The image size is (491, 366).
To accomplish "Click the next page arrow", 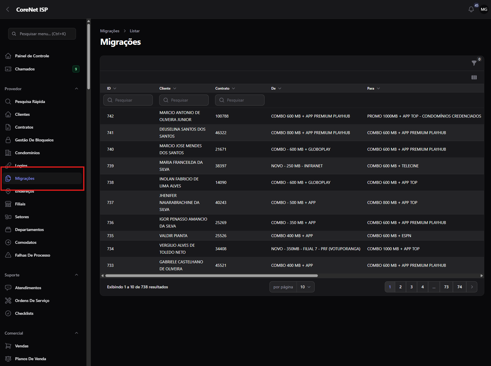I will tap(472, 287).
